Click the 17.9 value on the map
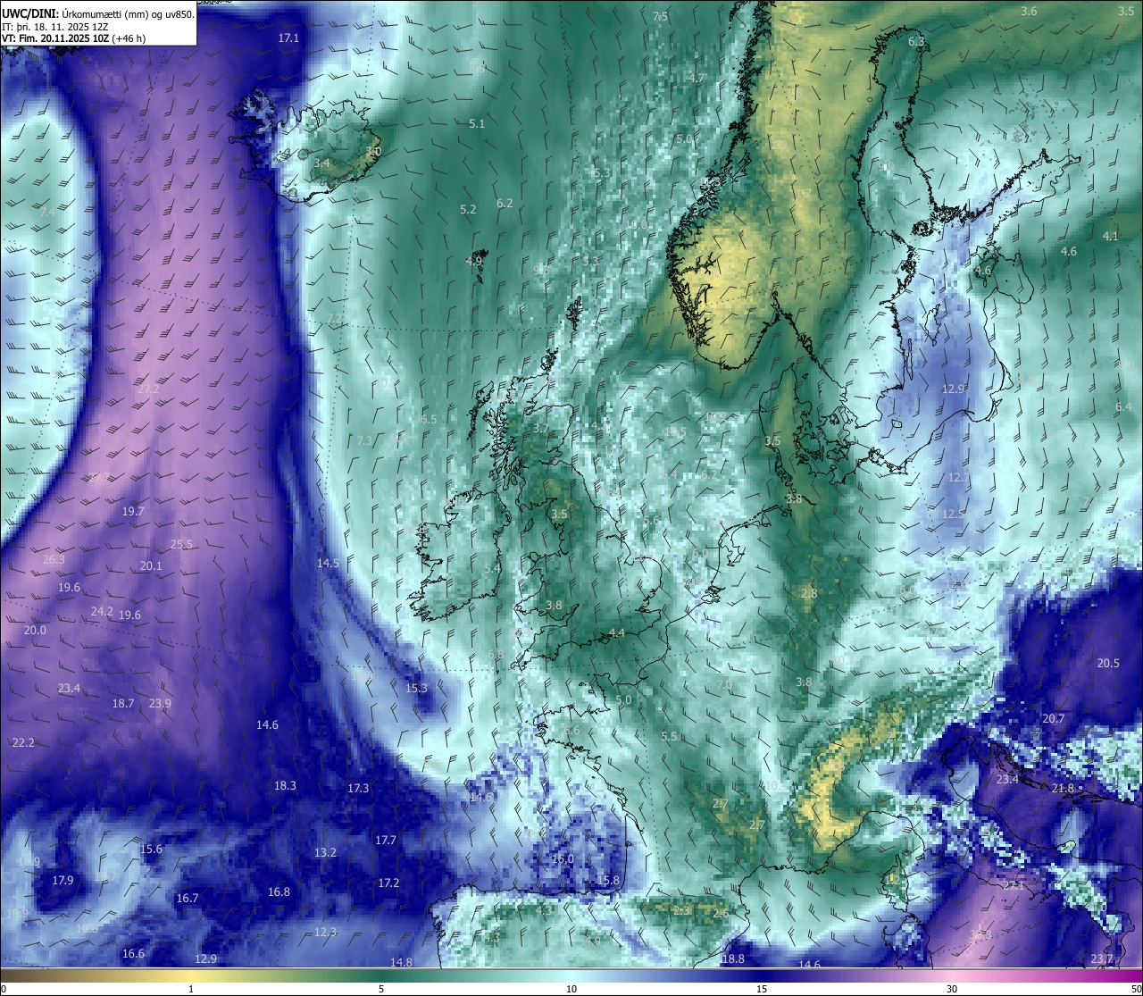1143x996 pixels. click(x=63, y=881)
